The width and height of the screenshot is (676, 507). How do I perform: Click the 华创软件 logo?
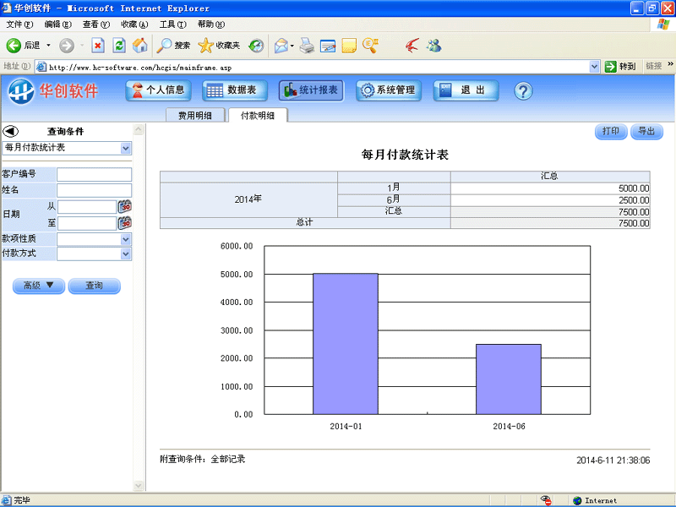[x=53, y=91]
